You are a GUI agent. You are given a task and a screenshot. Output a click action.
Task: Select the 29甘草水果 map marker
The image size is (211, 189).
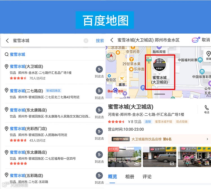(x=131, y=62)
